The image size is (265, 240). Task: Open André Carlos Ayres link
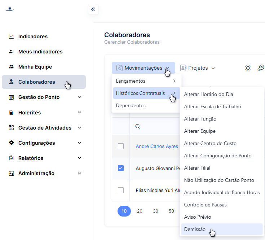[157, 146]
